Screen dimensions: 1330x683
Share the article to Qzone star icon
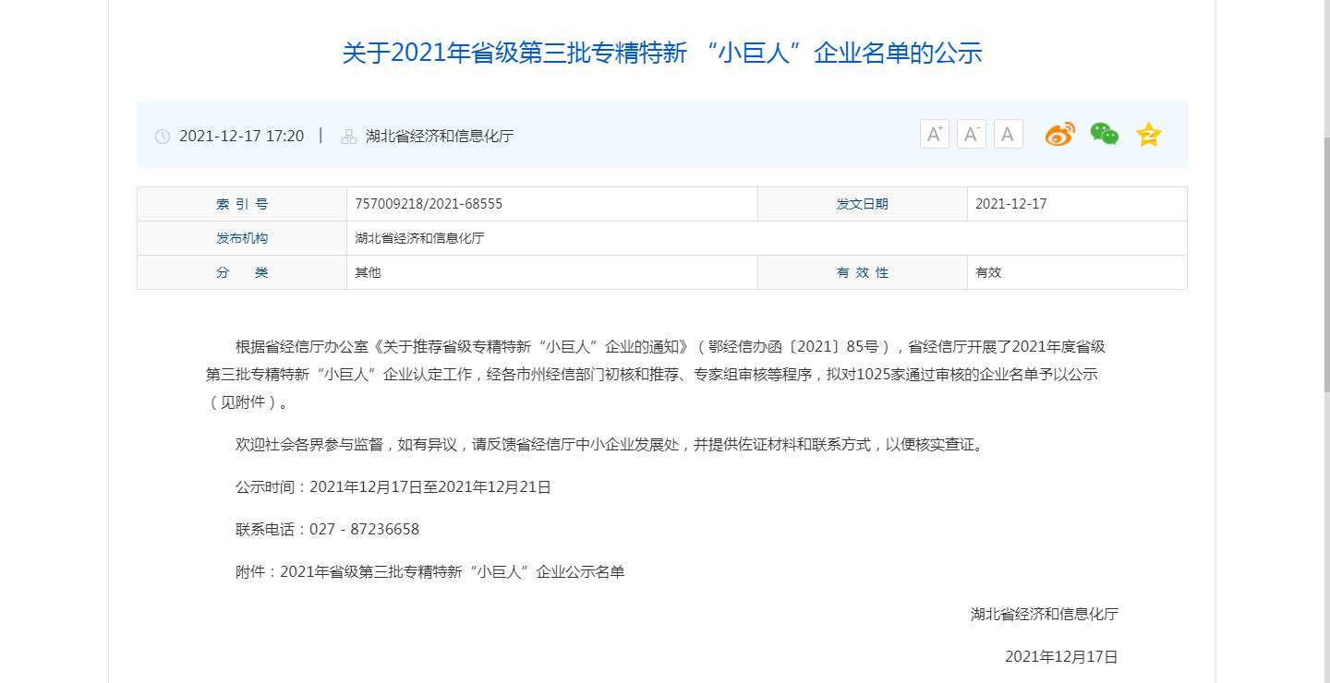click(x=1148, y=134)
